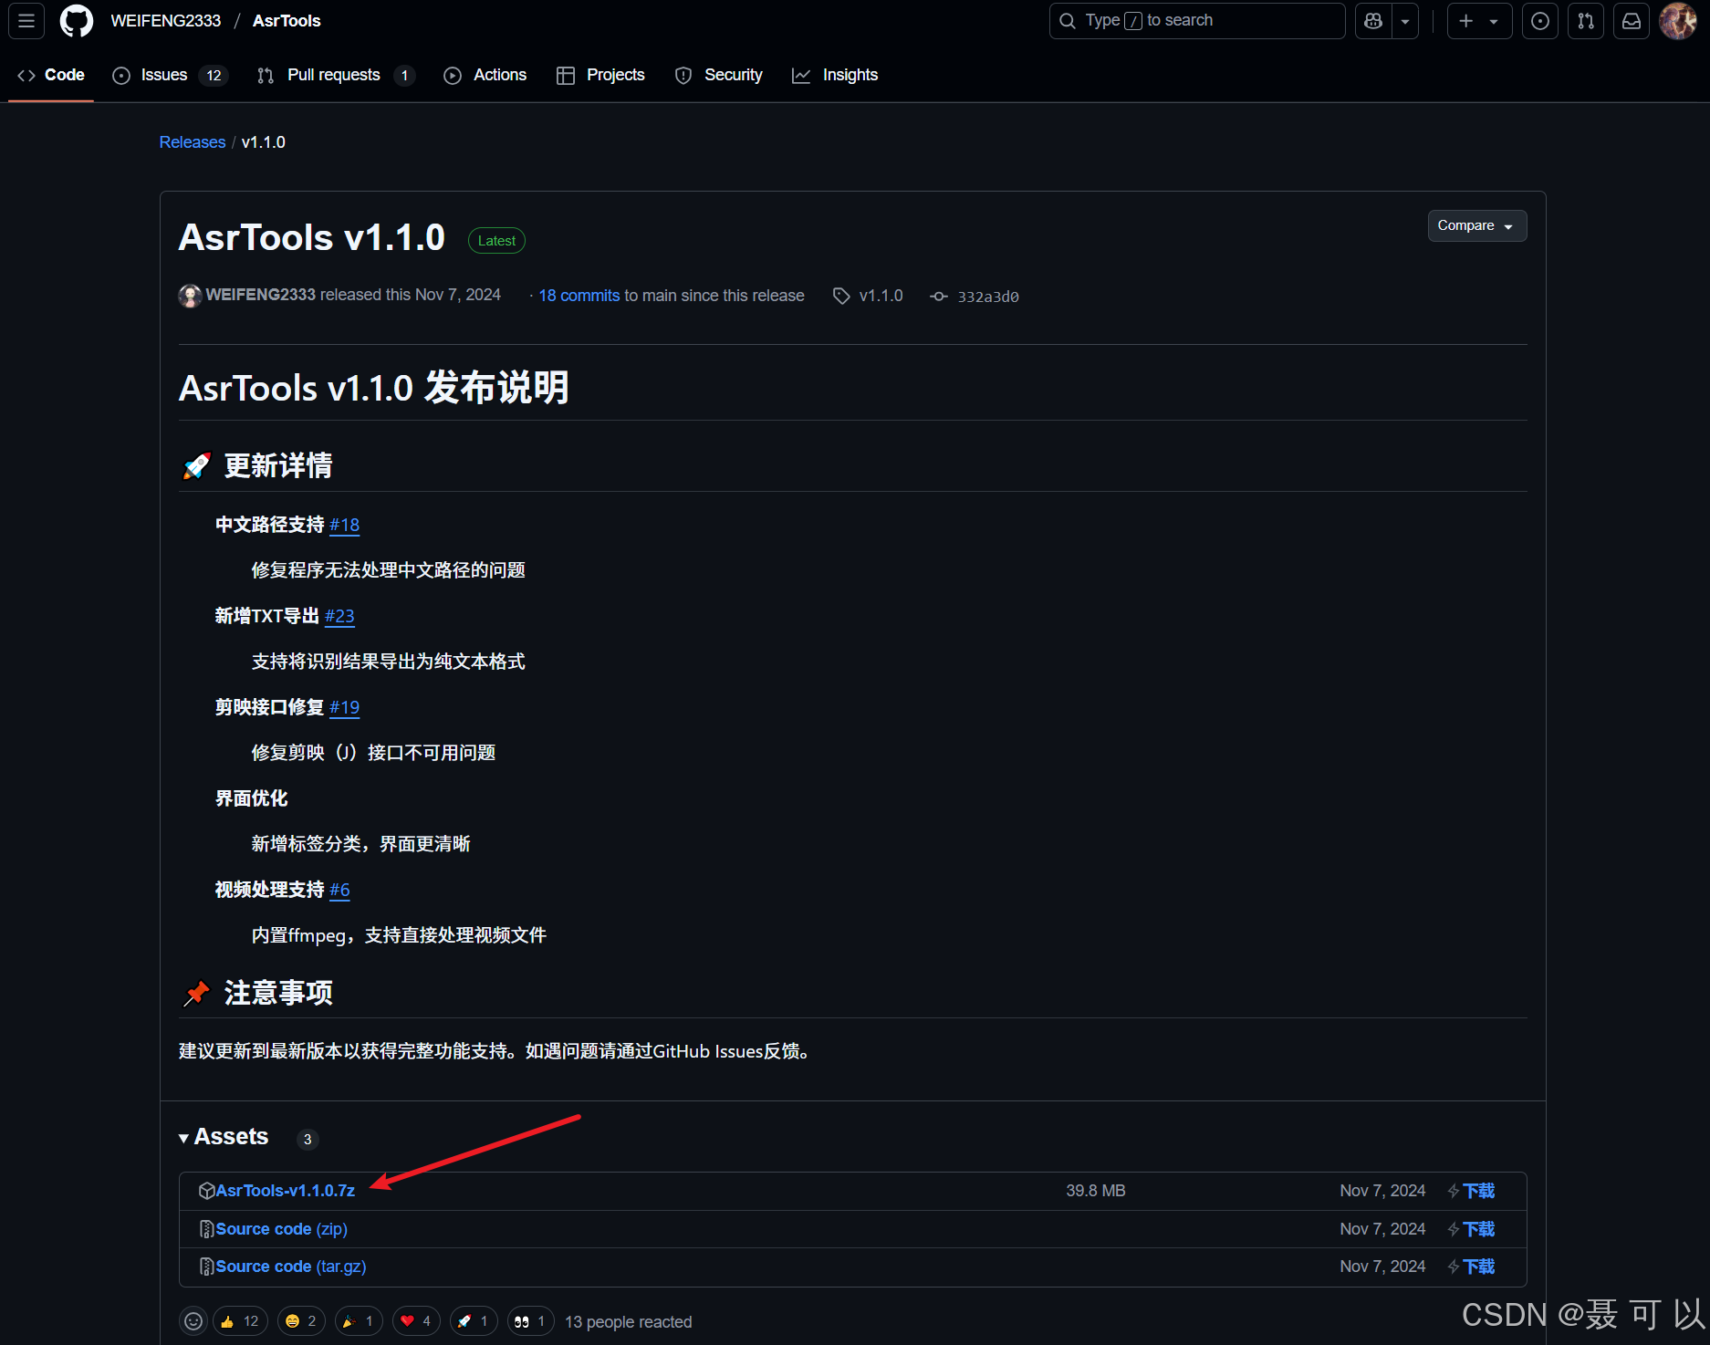
Task: Switch to the Pull requests tab
Action: click(x=336, y=75)
